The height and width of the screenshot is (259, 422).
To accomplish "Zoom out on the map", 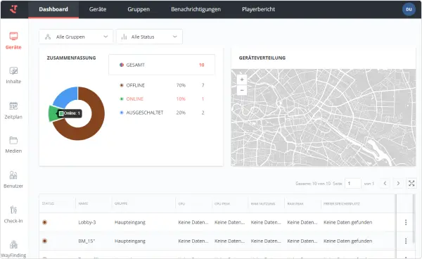I will [242, 90].
